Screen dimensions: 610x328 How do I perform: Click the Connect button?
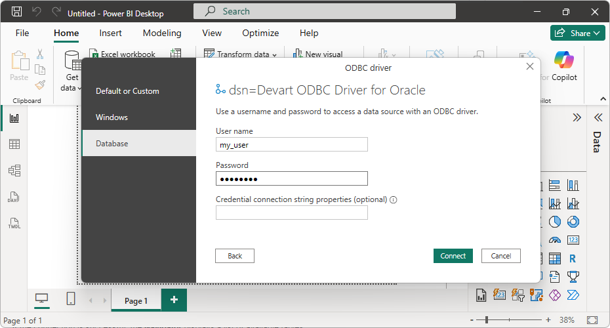point(453,256)
